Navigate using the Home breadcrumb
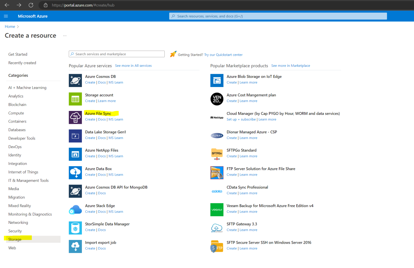Viewport: 414px width, 268px height. coord(10,26)
